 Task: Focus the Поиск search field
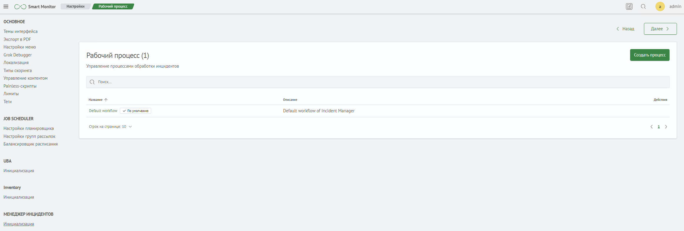pos(378,82)
